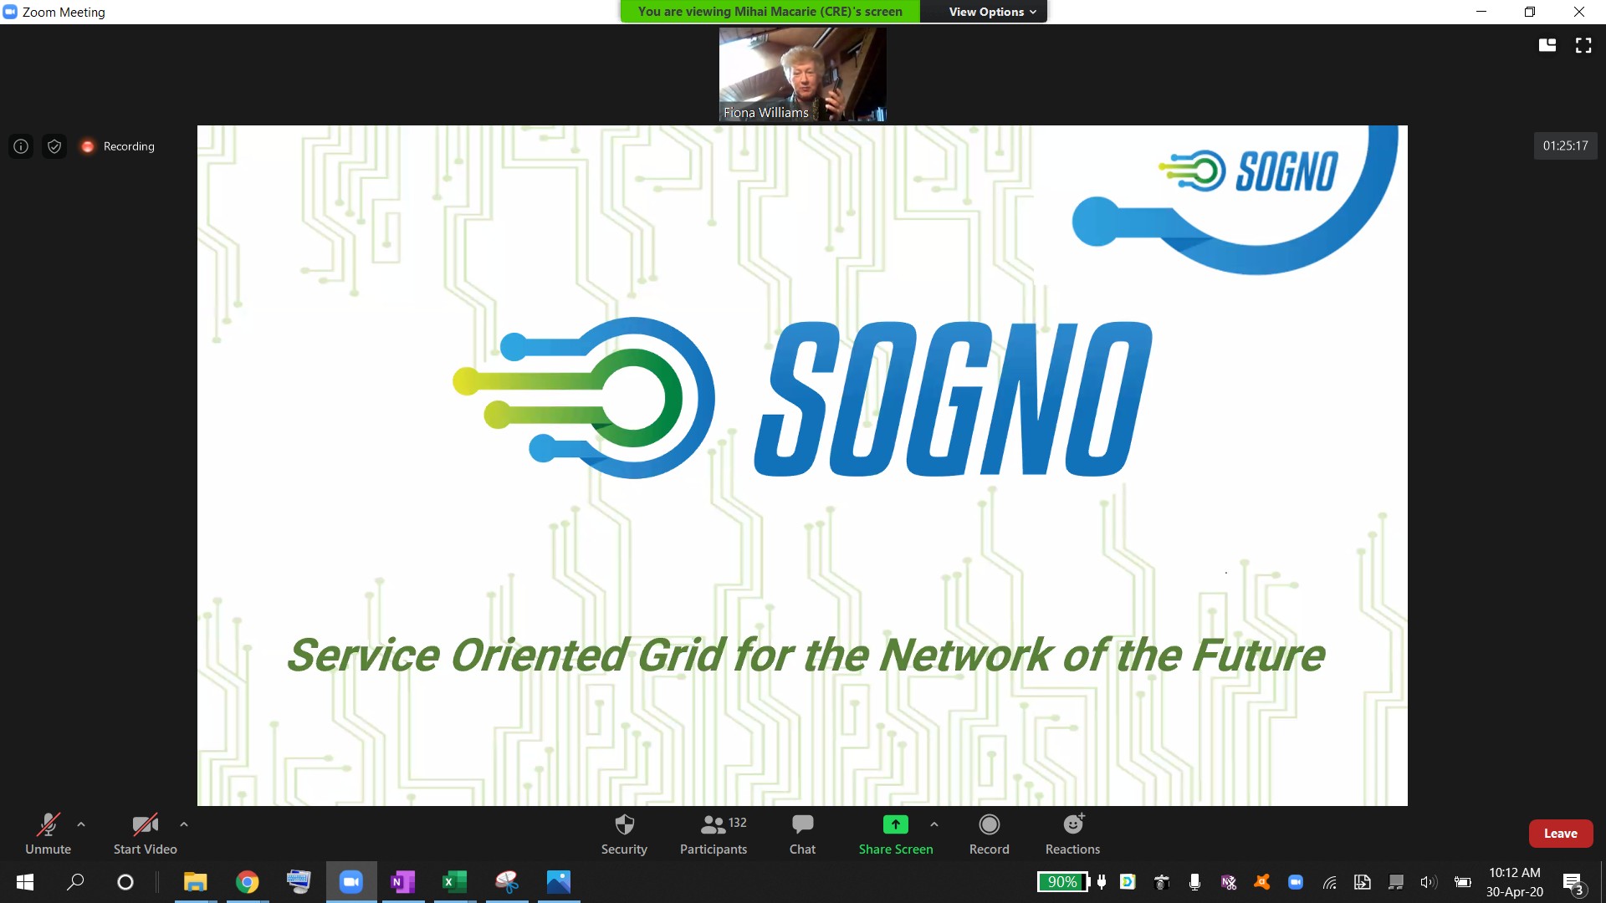Select Fiona Williams video thumbnail
Viewport: 1606px width, 903px height.
pyautogui.click(x=802, y=74)
